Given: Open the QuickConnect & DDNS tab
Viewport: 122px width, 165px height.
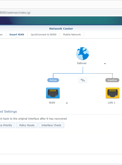Looking at the screenshot, I should tap(43, 35).
